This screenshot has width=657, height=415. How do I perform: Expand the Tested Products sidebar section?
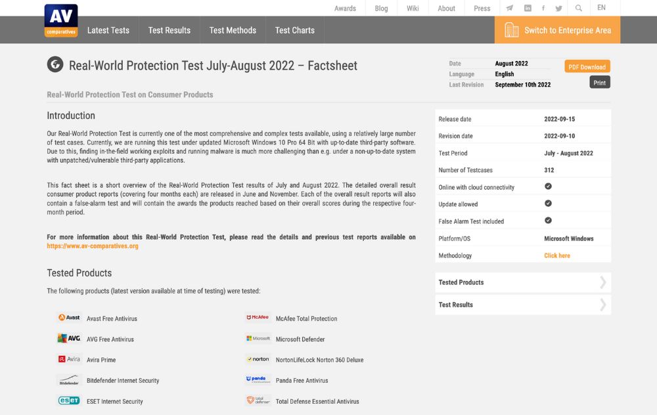(522, 282)
